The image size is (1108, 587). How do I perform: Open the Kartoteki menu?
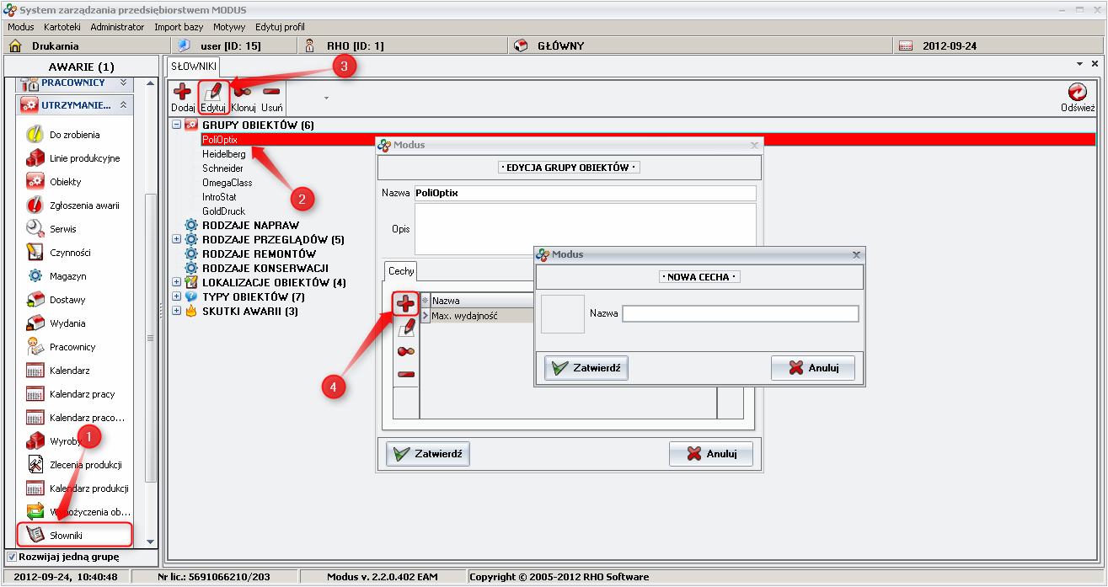tap(62, 27)
